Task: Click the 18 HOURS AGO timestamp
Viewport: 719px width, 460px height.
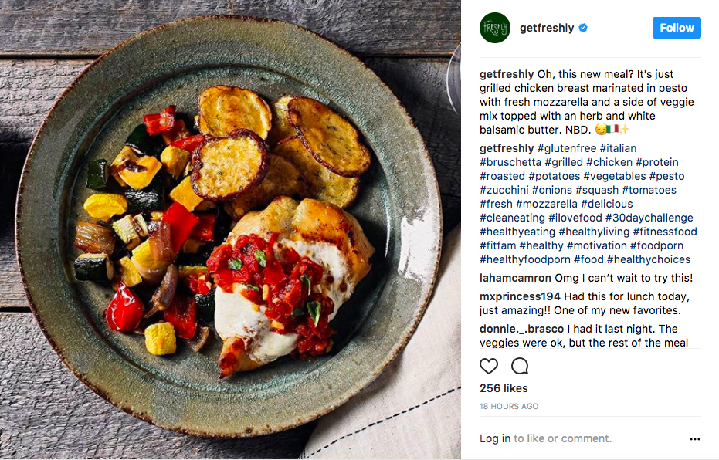Action: [509, 407]
